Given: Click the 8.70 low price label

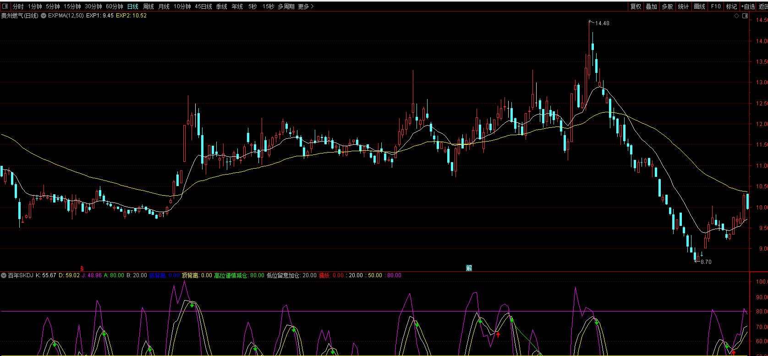Looking at the screenshot, I should coord(706,262).
